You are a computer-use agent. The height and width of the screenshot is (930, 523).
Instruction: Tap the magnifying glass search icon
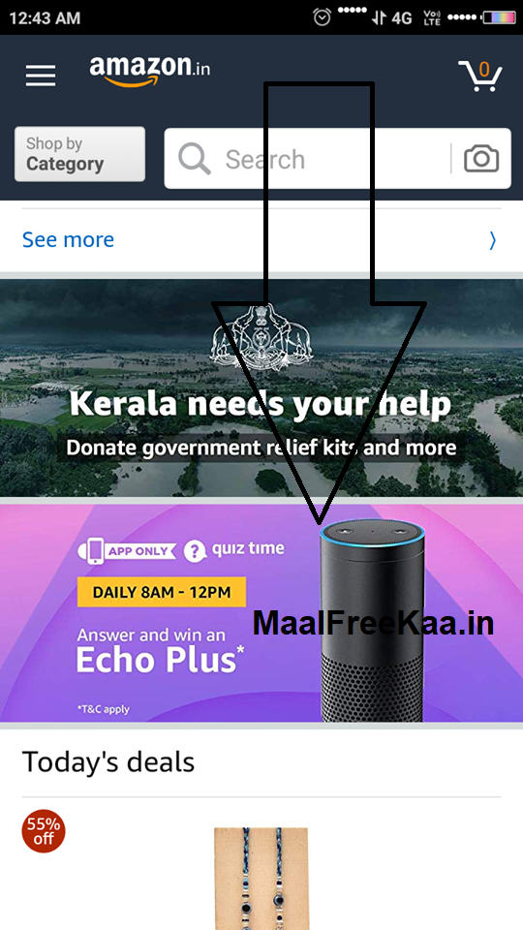[x=195, y=159]
